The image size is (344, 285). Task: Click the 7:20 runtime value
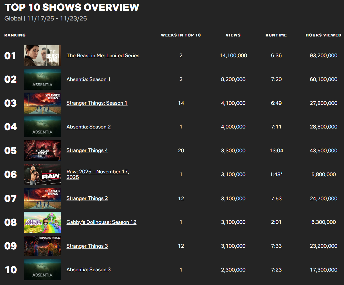click(276, 79)
